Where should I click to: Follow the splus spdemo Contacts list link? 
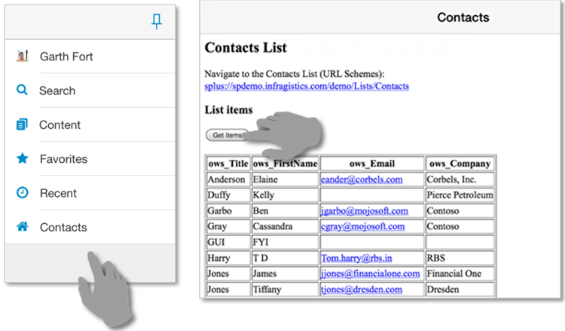[x=307, y=87]
